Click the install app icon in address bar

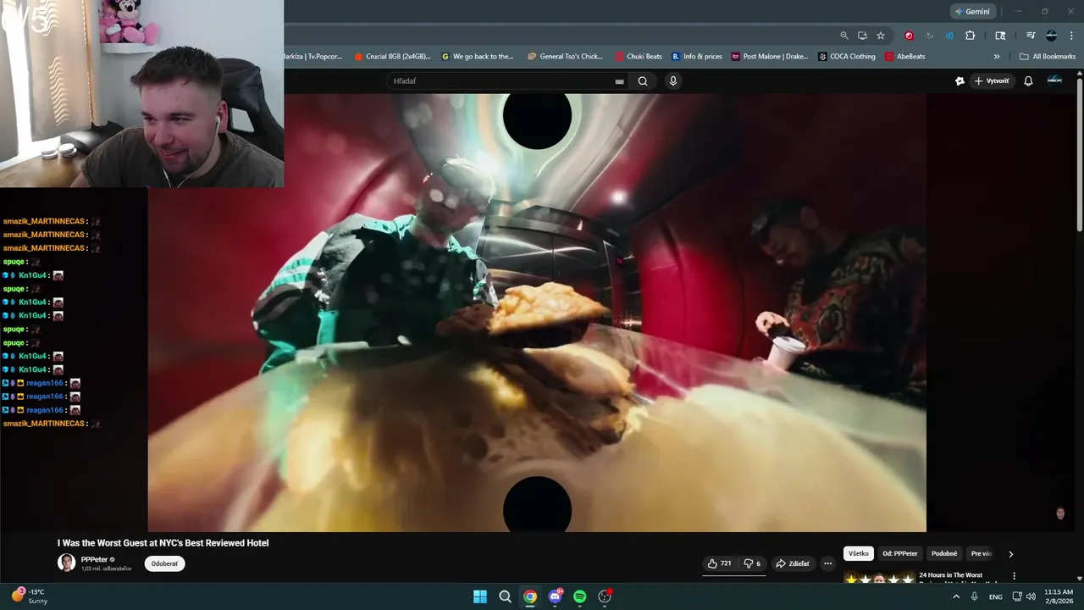(x=862, y=36)
